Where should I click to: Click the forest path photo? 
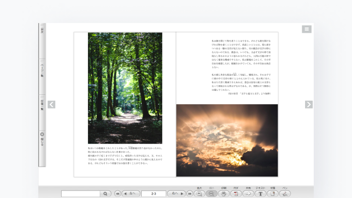coord(125,88)
